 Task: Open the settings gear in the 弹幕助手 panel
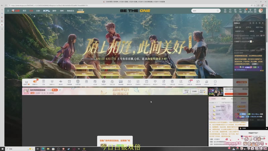point(260,23)
